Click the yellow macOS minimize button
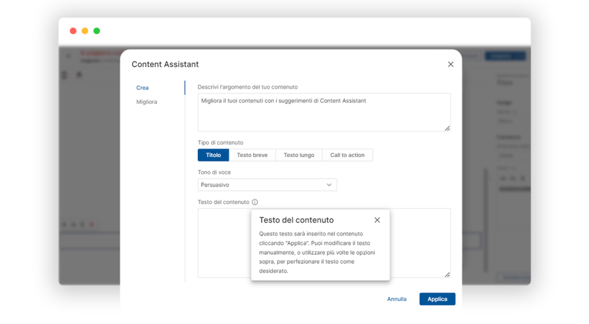589x324 pixels. (x=85, y=31)
